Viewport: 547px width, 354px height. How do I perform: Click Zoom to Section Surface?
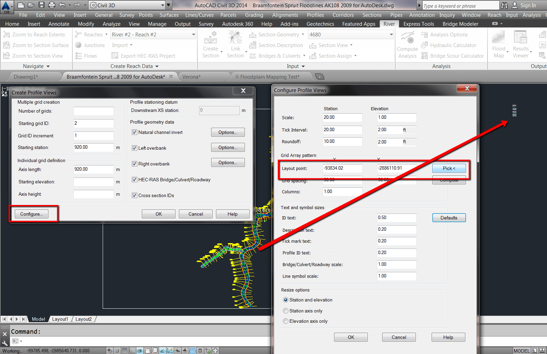pyautogui.click(x=36, y=45)
